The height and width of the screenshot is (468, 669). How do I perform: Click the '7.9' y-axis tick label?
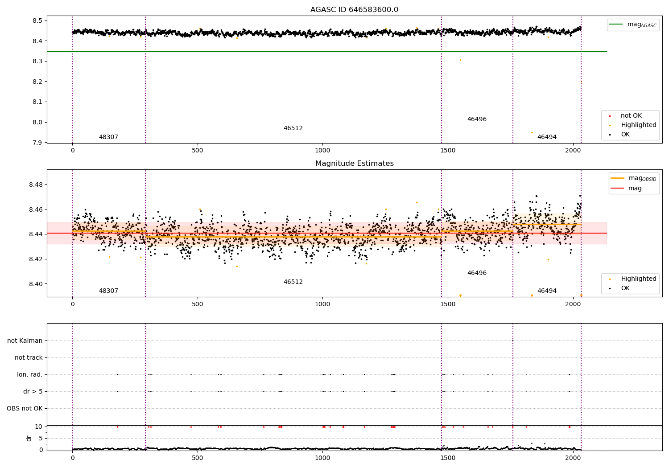tap(37, 143)
